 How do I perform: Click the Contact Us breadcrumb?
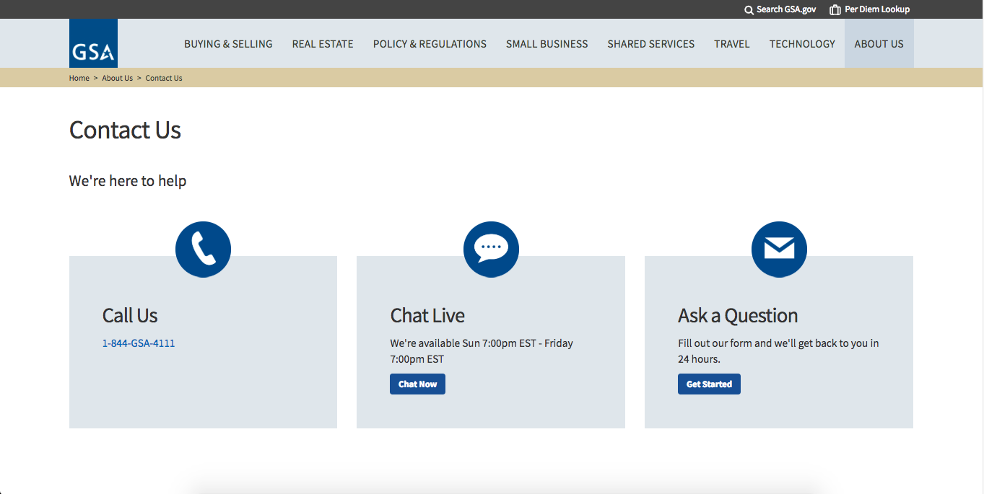pyautogui.click(x=164, y=78)
